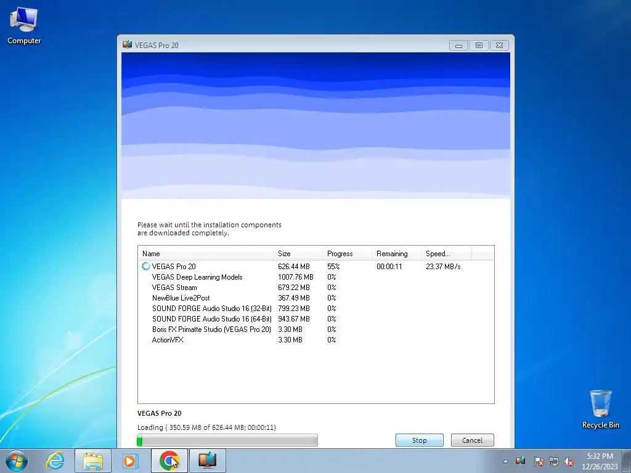Sort list by the Name column header
This screenshot has width=631, height=473.
pos(206,253)
